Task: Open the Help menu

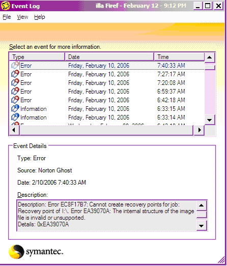Action: [x=40, y=17]
